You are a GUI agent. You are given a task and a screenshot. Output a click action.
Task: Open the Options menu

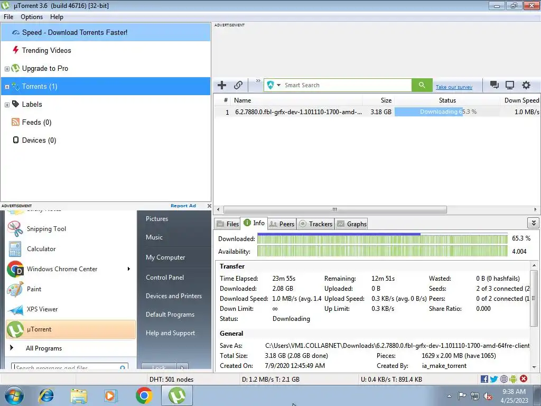coord(32,17)
